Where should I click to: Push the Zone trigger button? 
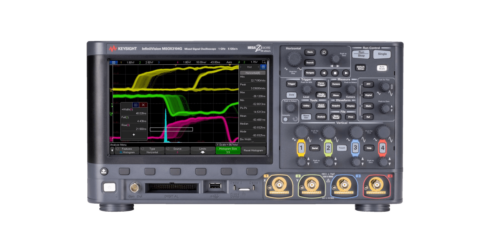292,95
